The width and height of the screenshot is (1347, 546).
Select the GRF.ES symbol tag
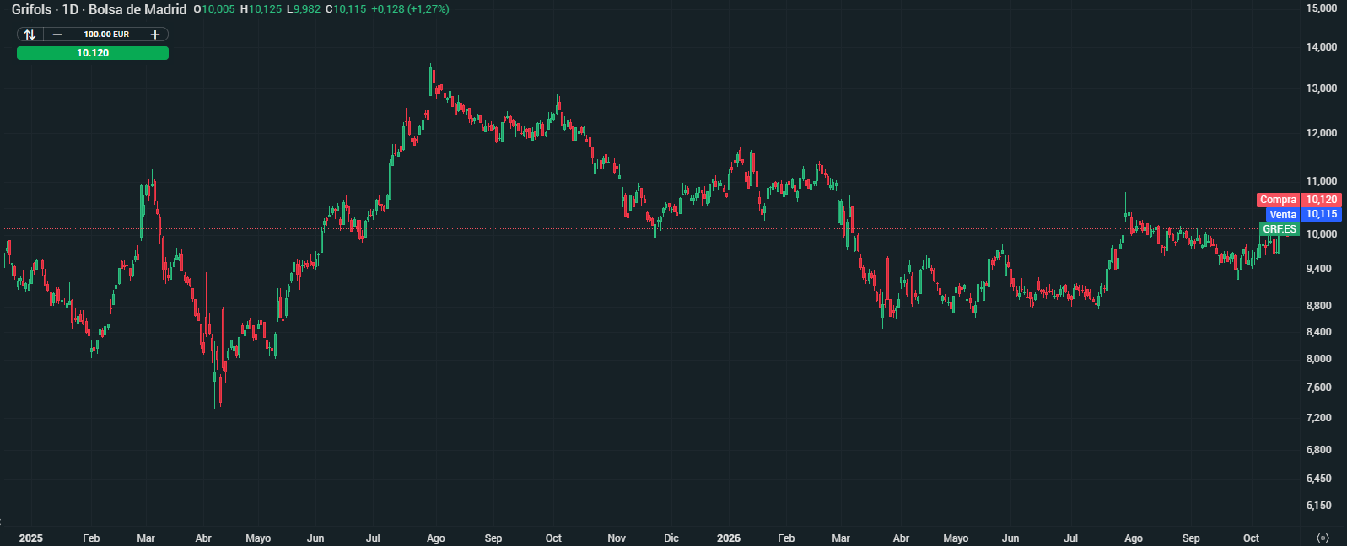tap(1280, 229)
